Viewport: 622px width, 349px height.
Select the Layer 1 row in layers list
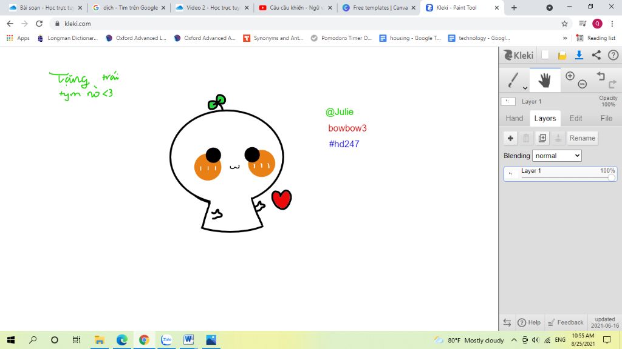point(560,174)
